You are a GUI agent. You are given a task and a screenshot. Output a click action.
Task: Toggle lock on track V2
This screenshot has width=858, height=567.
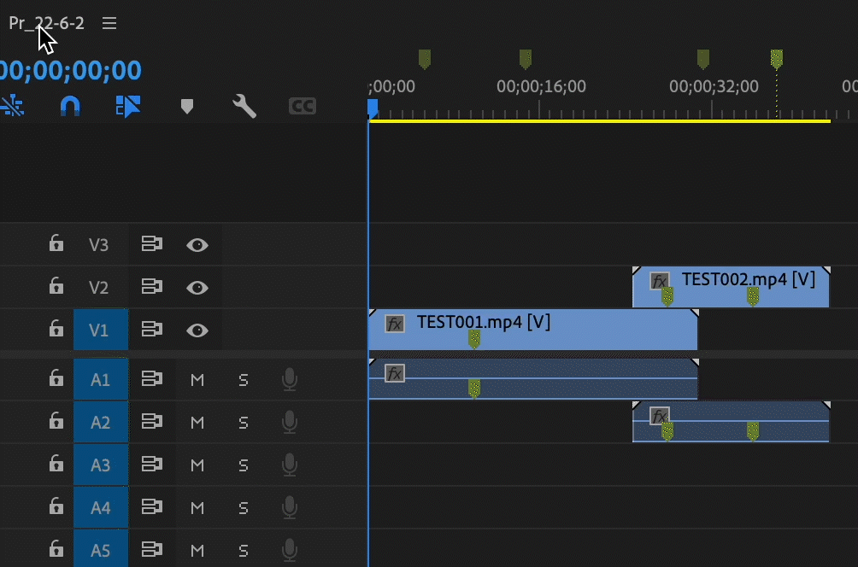click(x=56, y=285)
